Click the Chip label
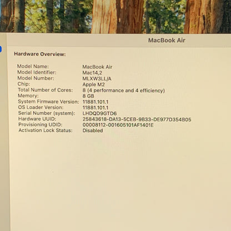 click(24, 84)
